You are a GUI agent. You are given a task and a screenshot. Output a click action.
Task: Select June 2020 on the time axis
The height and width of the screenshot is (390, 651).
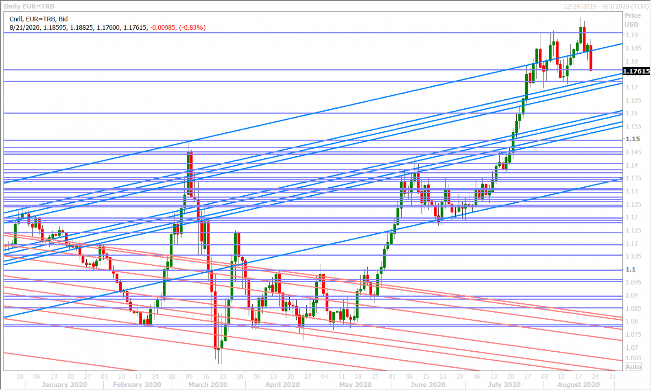(x=428, y=385)
